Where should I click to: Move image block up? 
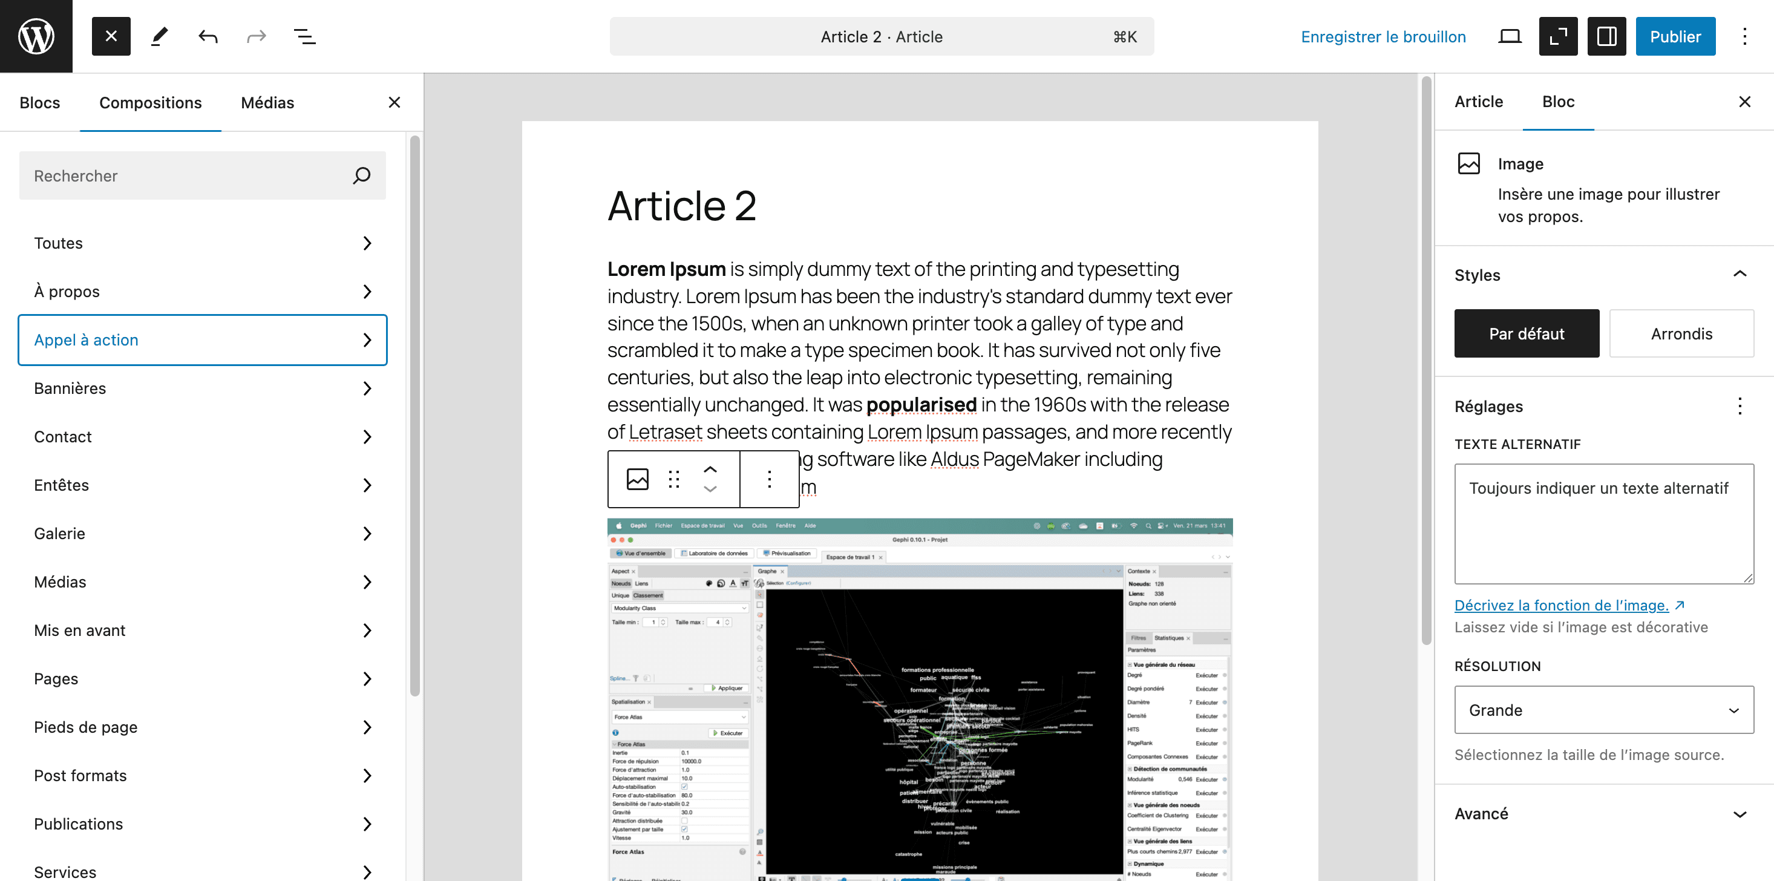click(710, 468)
